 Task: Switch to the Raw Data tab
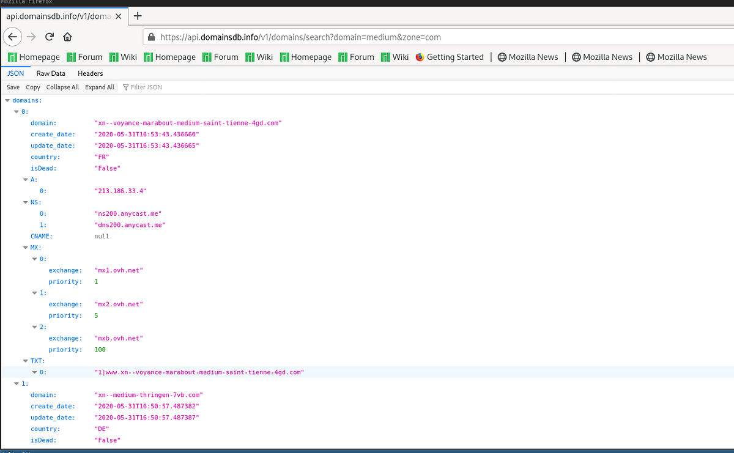click(x=51, y=73)
